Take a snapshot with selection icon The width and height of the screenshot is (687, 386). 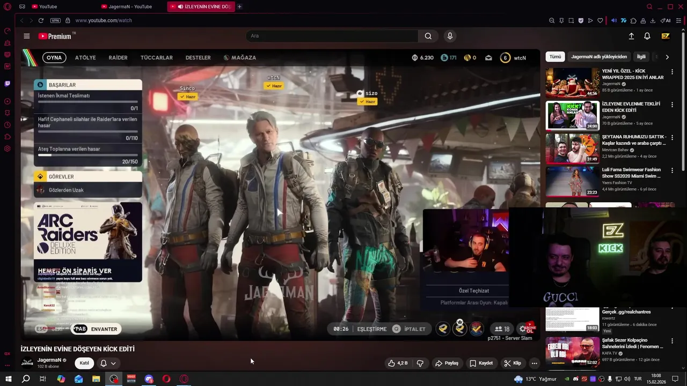571,20
